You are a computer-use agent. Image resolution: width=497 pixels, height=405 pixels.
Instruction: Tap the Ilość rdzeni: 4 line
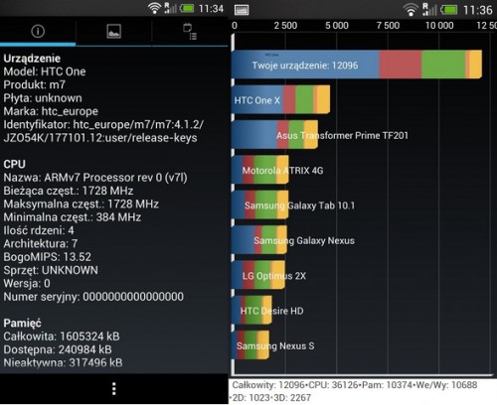39,230
